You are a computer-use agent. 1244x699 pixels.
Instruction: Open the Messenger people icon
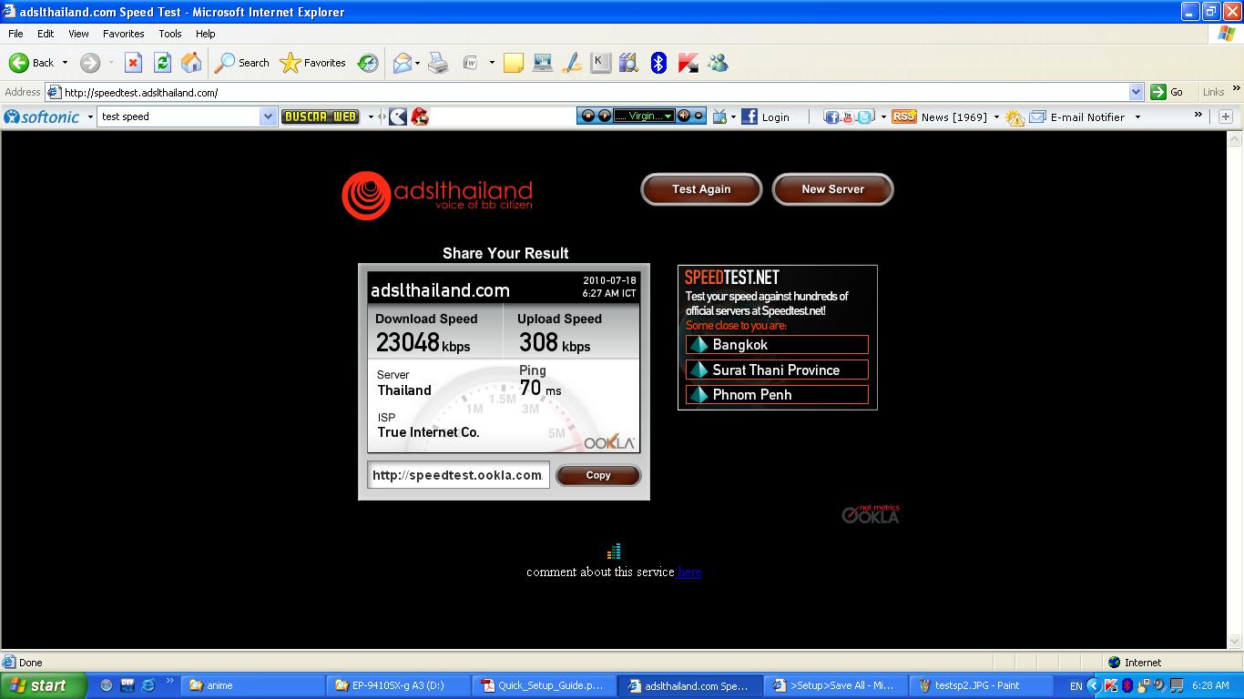tap(718, 63)
